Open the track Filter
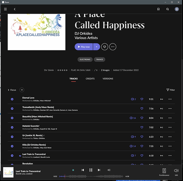The height and width of the screenshot is (181, 183). click(x=171, y=90)
